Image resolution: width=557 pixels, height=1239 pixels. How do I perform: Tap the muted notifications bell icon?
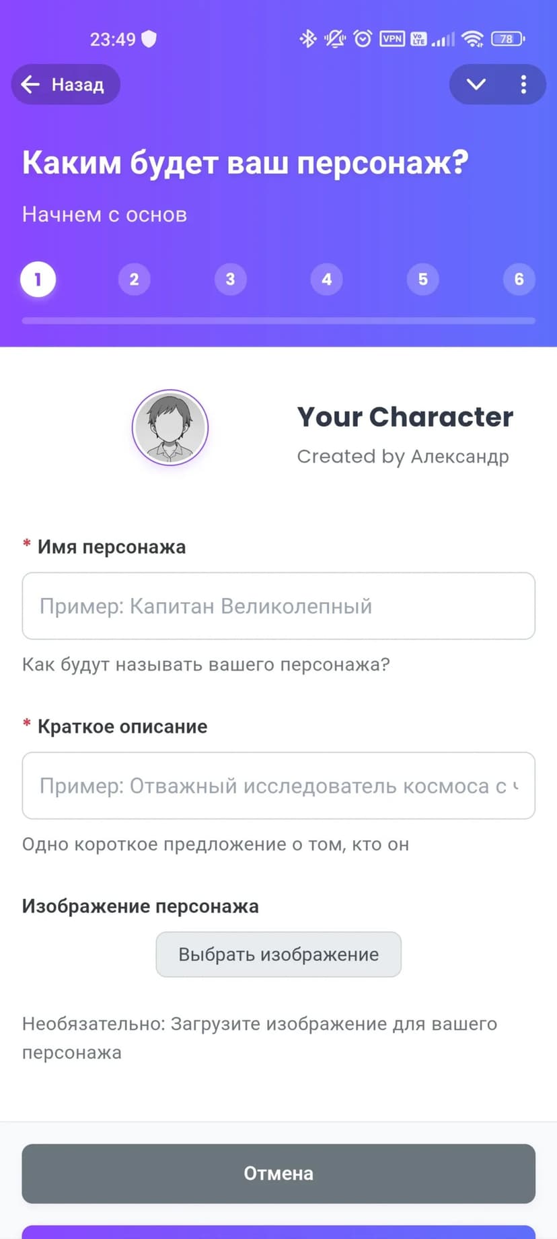[x=334, y=39]
